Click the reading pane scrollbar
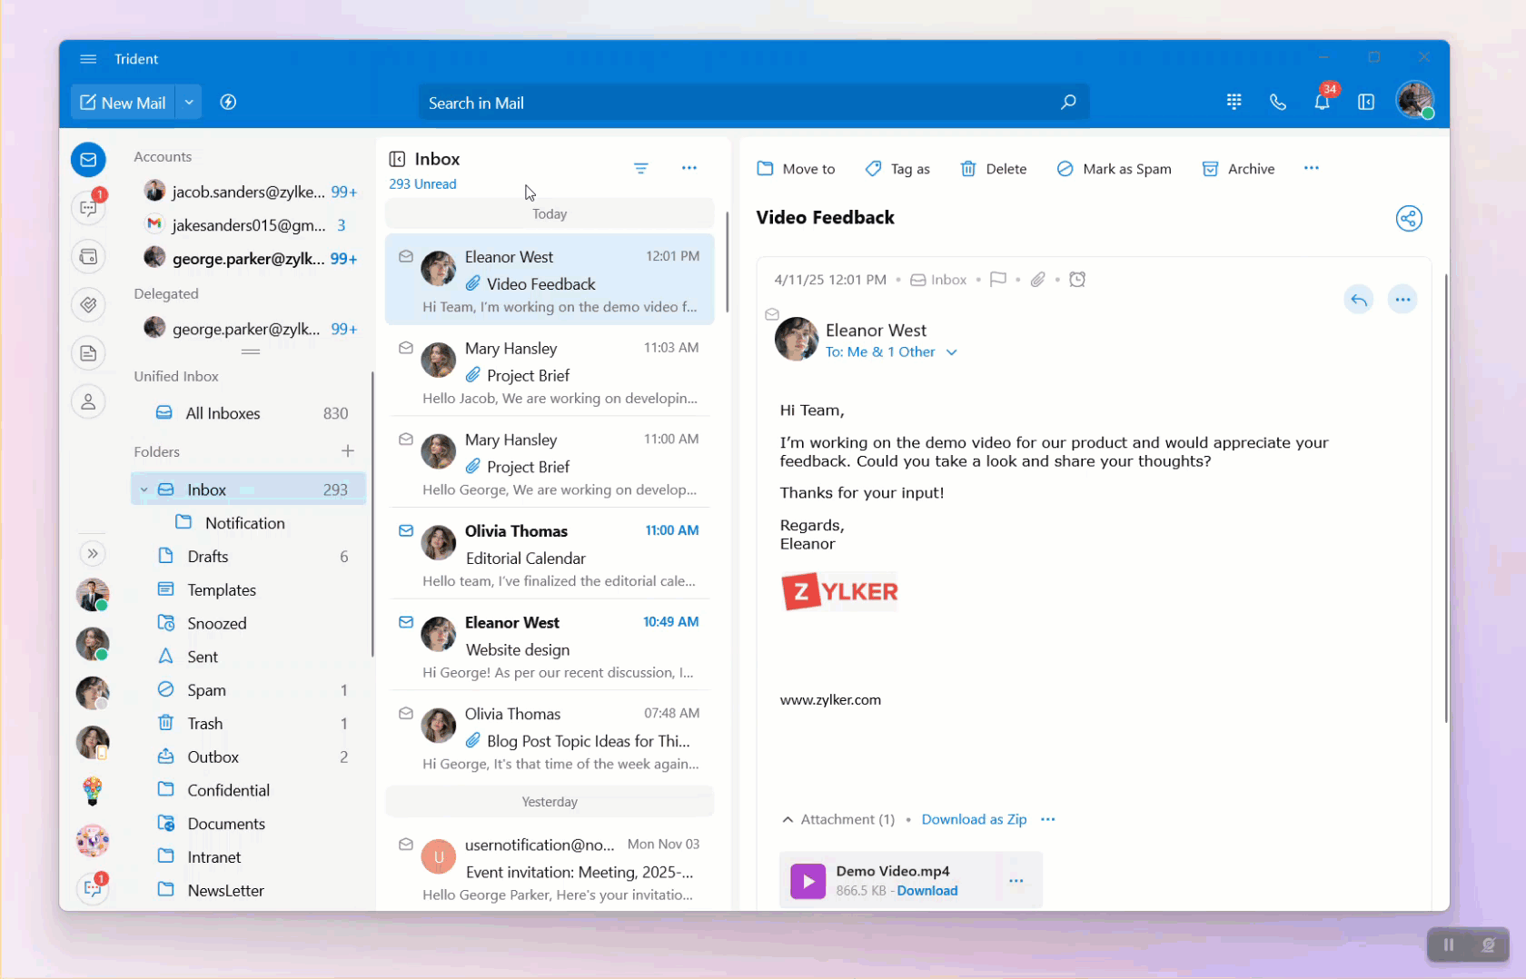 point(1445,498)
